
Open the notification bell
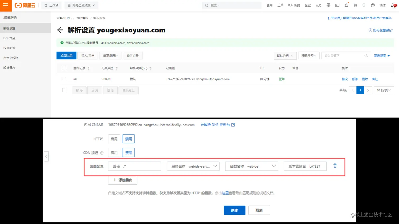click(346, 5)
